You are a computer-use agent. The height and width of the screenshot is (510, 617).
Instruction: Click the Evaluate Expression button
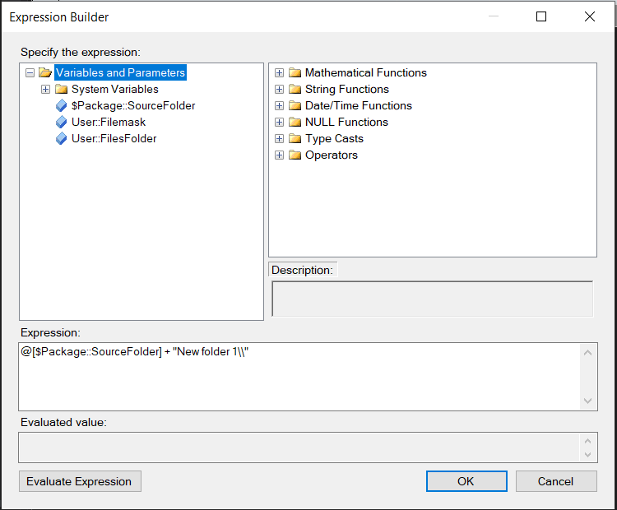point(80,481)
